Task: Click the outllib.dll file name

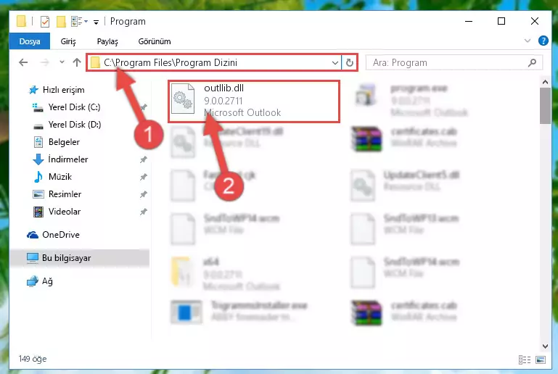Action: coord(223,88)
